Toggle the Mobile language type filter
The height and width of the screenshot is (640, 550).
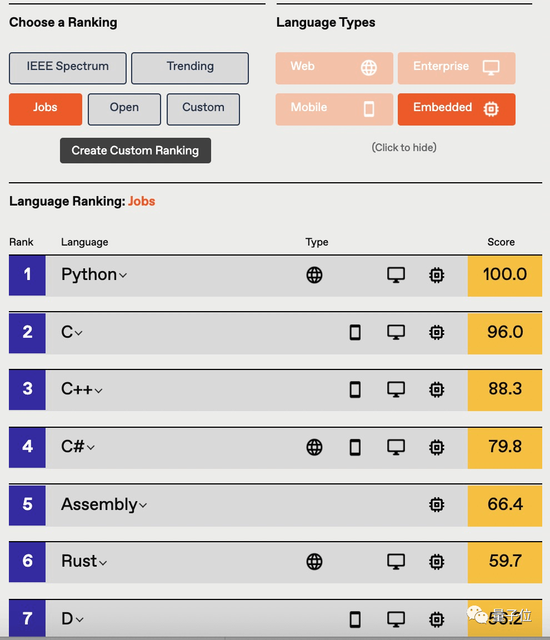tap(334, 109)
